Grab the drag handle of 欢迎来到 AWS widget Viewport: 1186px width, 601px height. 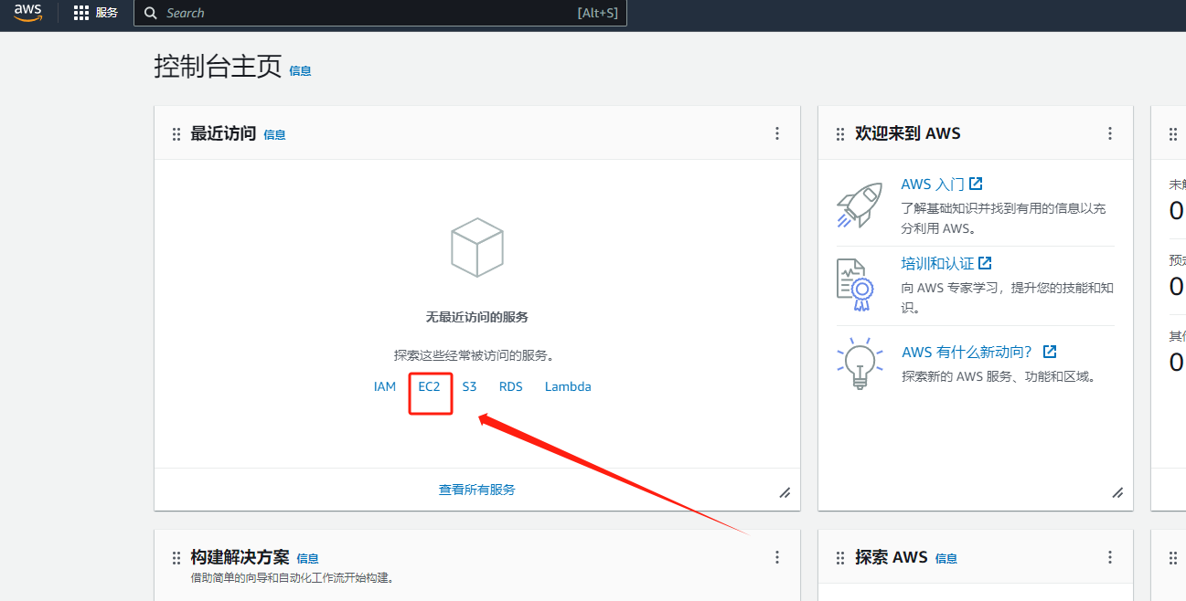pos(840,134)
